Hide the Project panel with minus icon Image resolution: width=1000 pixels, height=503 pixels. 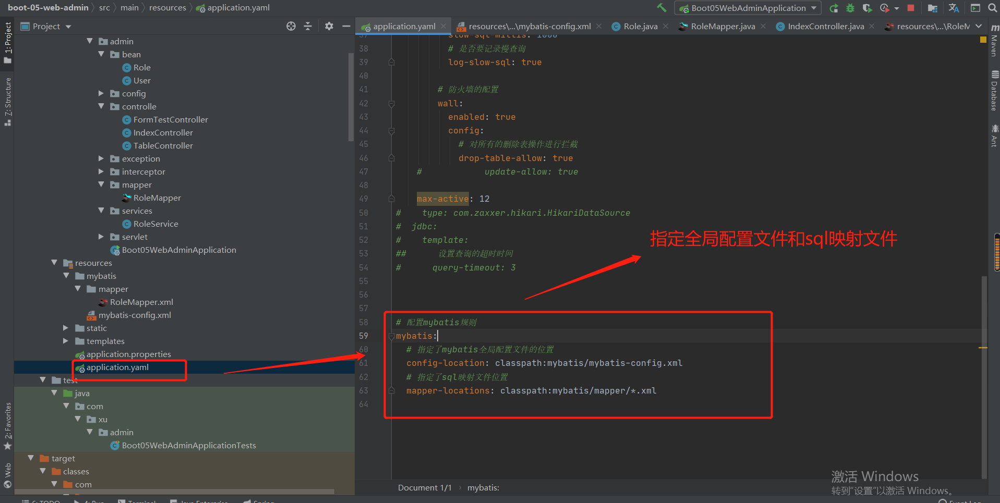pos(346,26)
